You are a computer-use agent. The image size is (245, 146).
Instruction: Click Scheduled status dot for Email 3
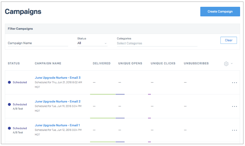(9, 82)
